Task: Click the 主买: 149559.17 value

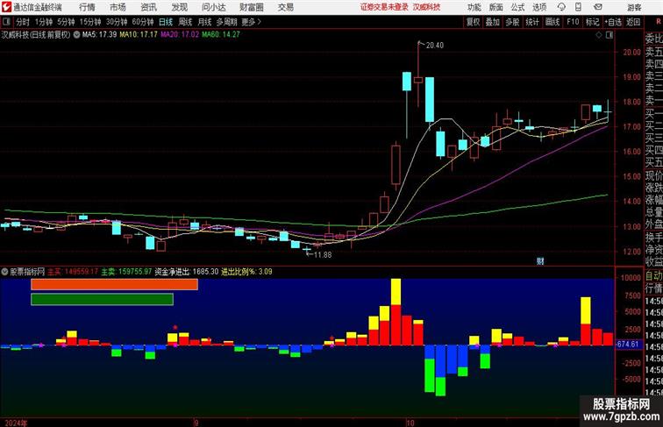Action: coord(73,272)
